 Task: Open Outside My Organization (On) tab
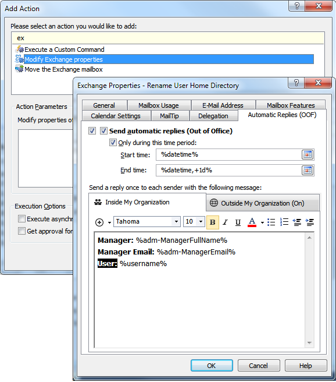point(263,203)
